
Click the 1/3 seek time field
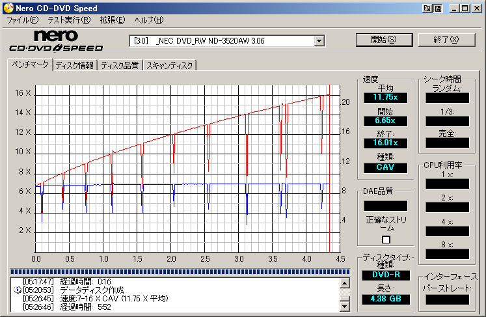(x=447, y=121)
